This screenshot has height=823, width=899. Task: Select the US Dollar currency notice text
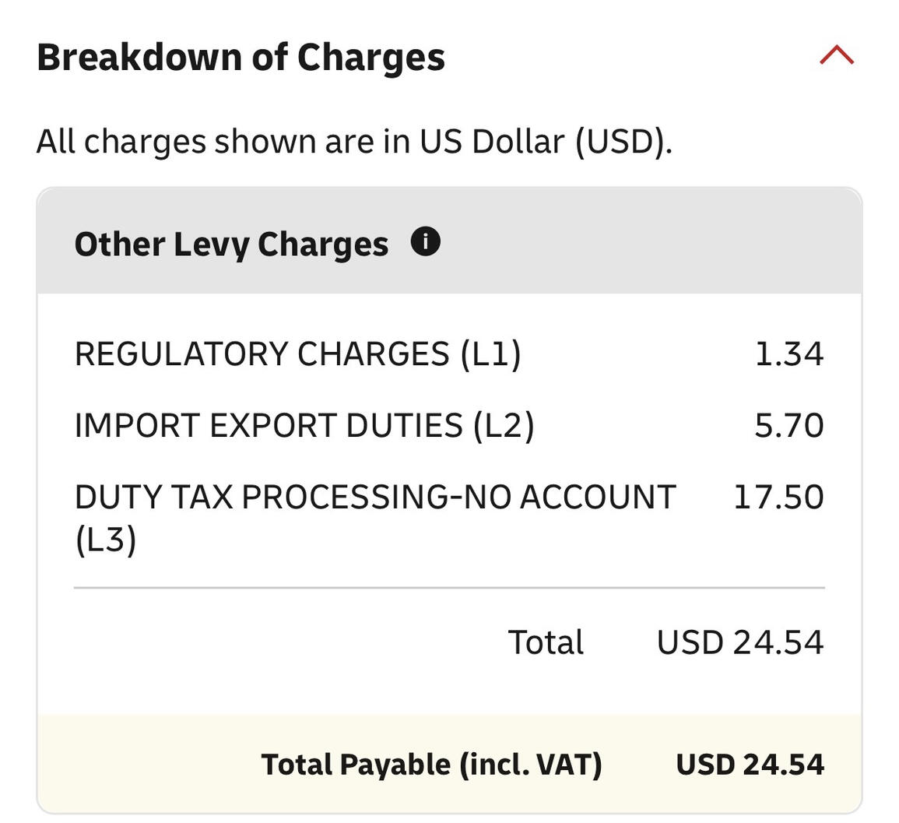(354, 142)
